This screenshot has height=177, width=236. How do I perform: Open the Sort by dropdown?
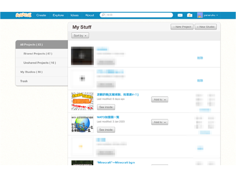point(80,35)
